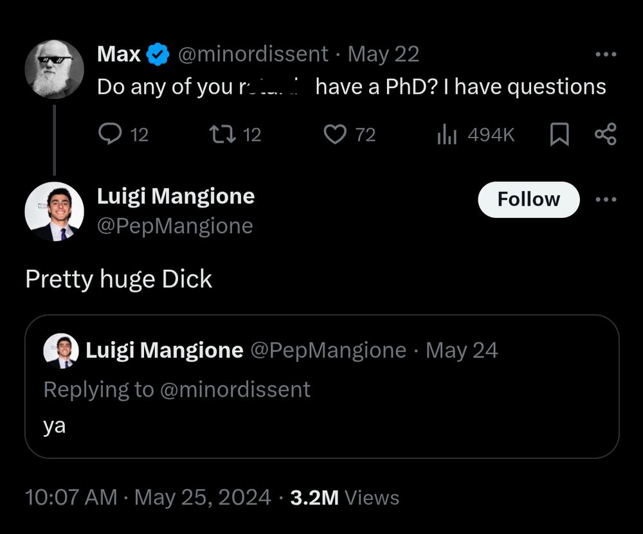Viewport: 643px width, 534px height.
Task: Open more options on Luigi's reply
Action: (605, 199)
